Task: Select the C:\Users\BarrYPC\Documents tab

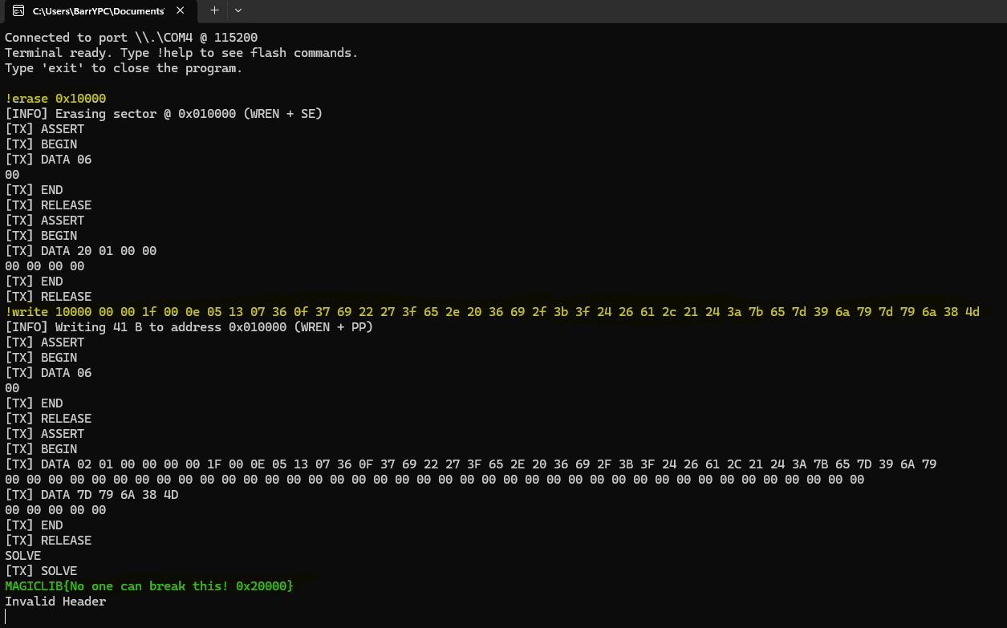Action: (98, 11)
